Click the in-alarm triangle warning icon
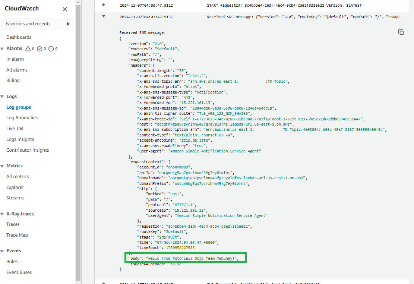This screenshot has width=414, height=284. pos(28,49)
